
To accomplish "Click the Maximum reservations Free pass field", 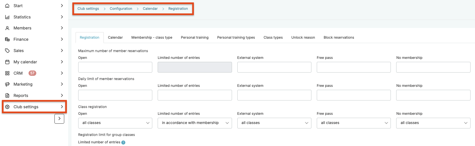I will click(354, 67).
